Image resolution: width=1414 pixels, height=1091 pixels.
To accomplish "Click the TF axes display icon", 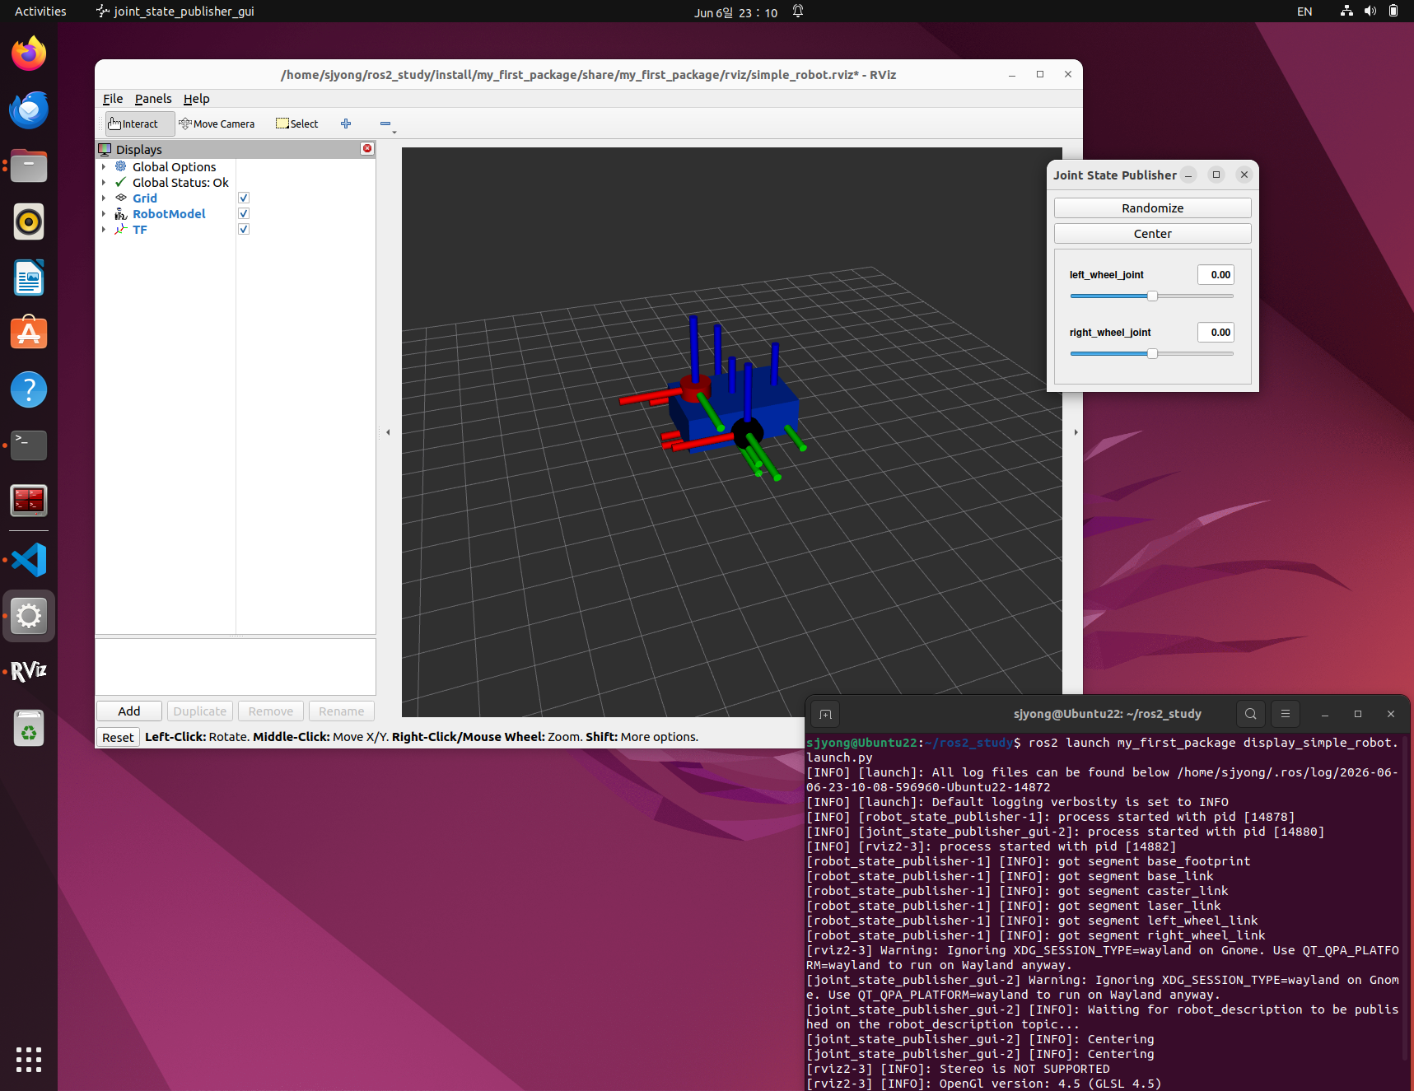I will point(121,230).
